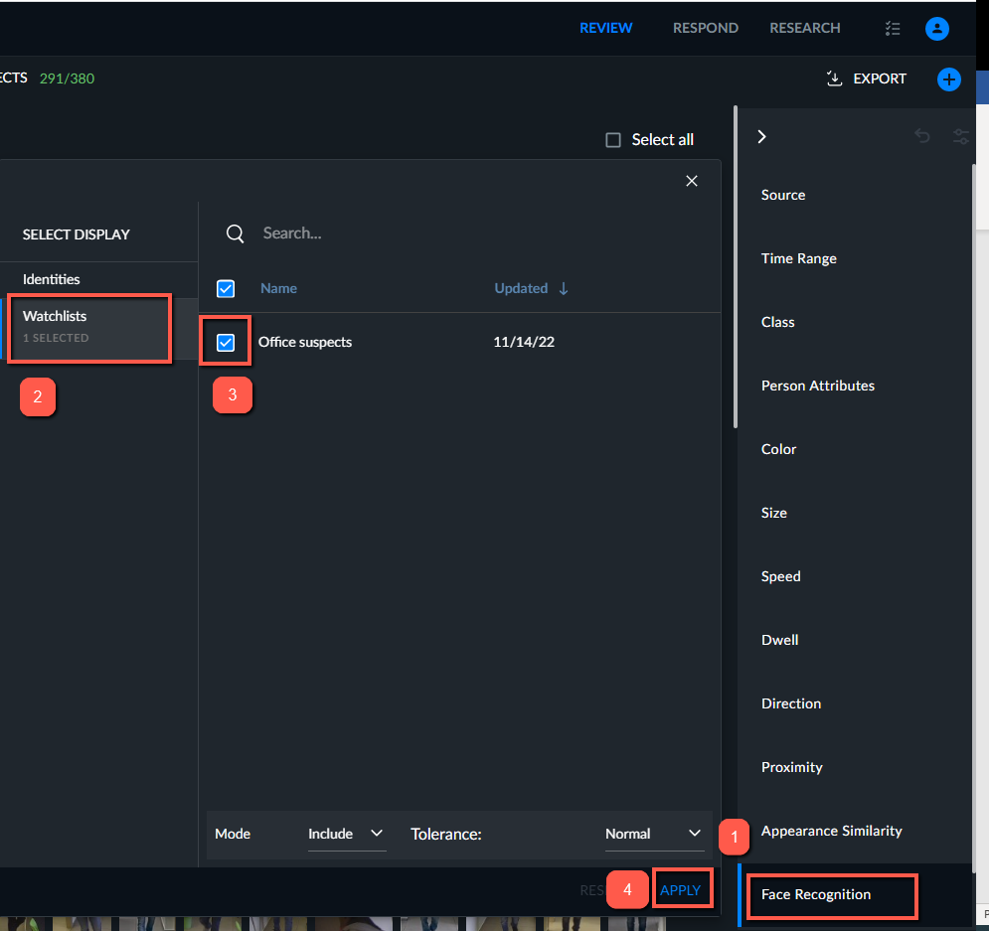Toggle the header Name checkbox

tap(226, 289)
